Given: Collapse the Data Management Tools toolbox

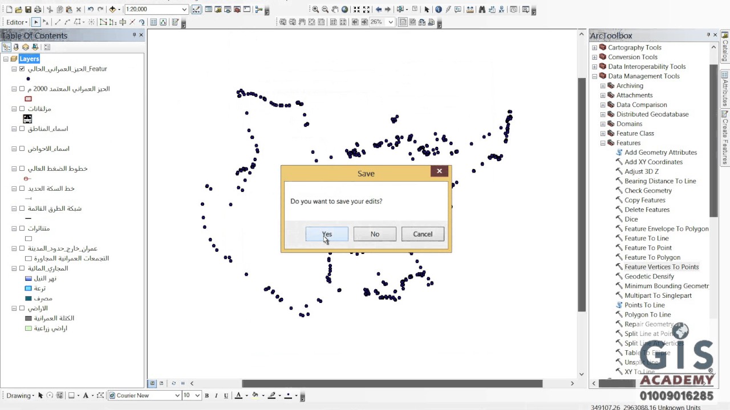Looking at the screenshot, I should pos(594,76).
